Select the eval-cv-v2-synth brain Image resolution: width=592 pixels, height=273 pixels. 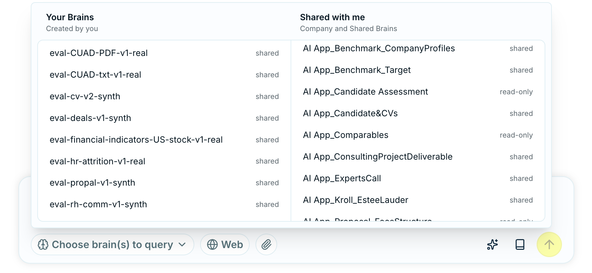tap(164, 96)
